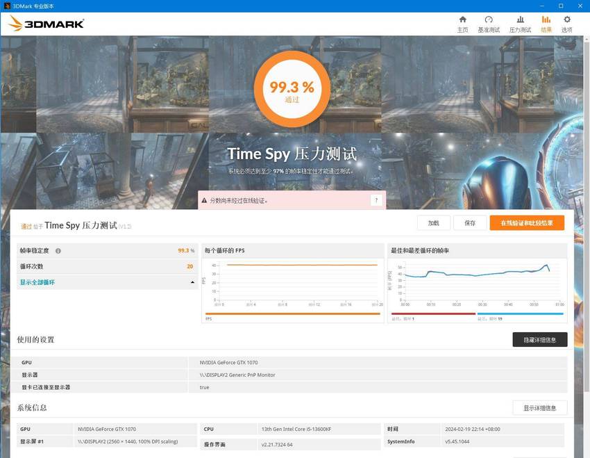Click the 'Time Spy 压力测试' hero title
This screenshot has height=458, width=590.
(292, 154)
